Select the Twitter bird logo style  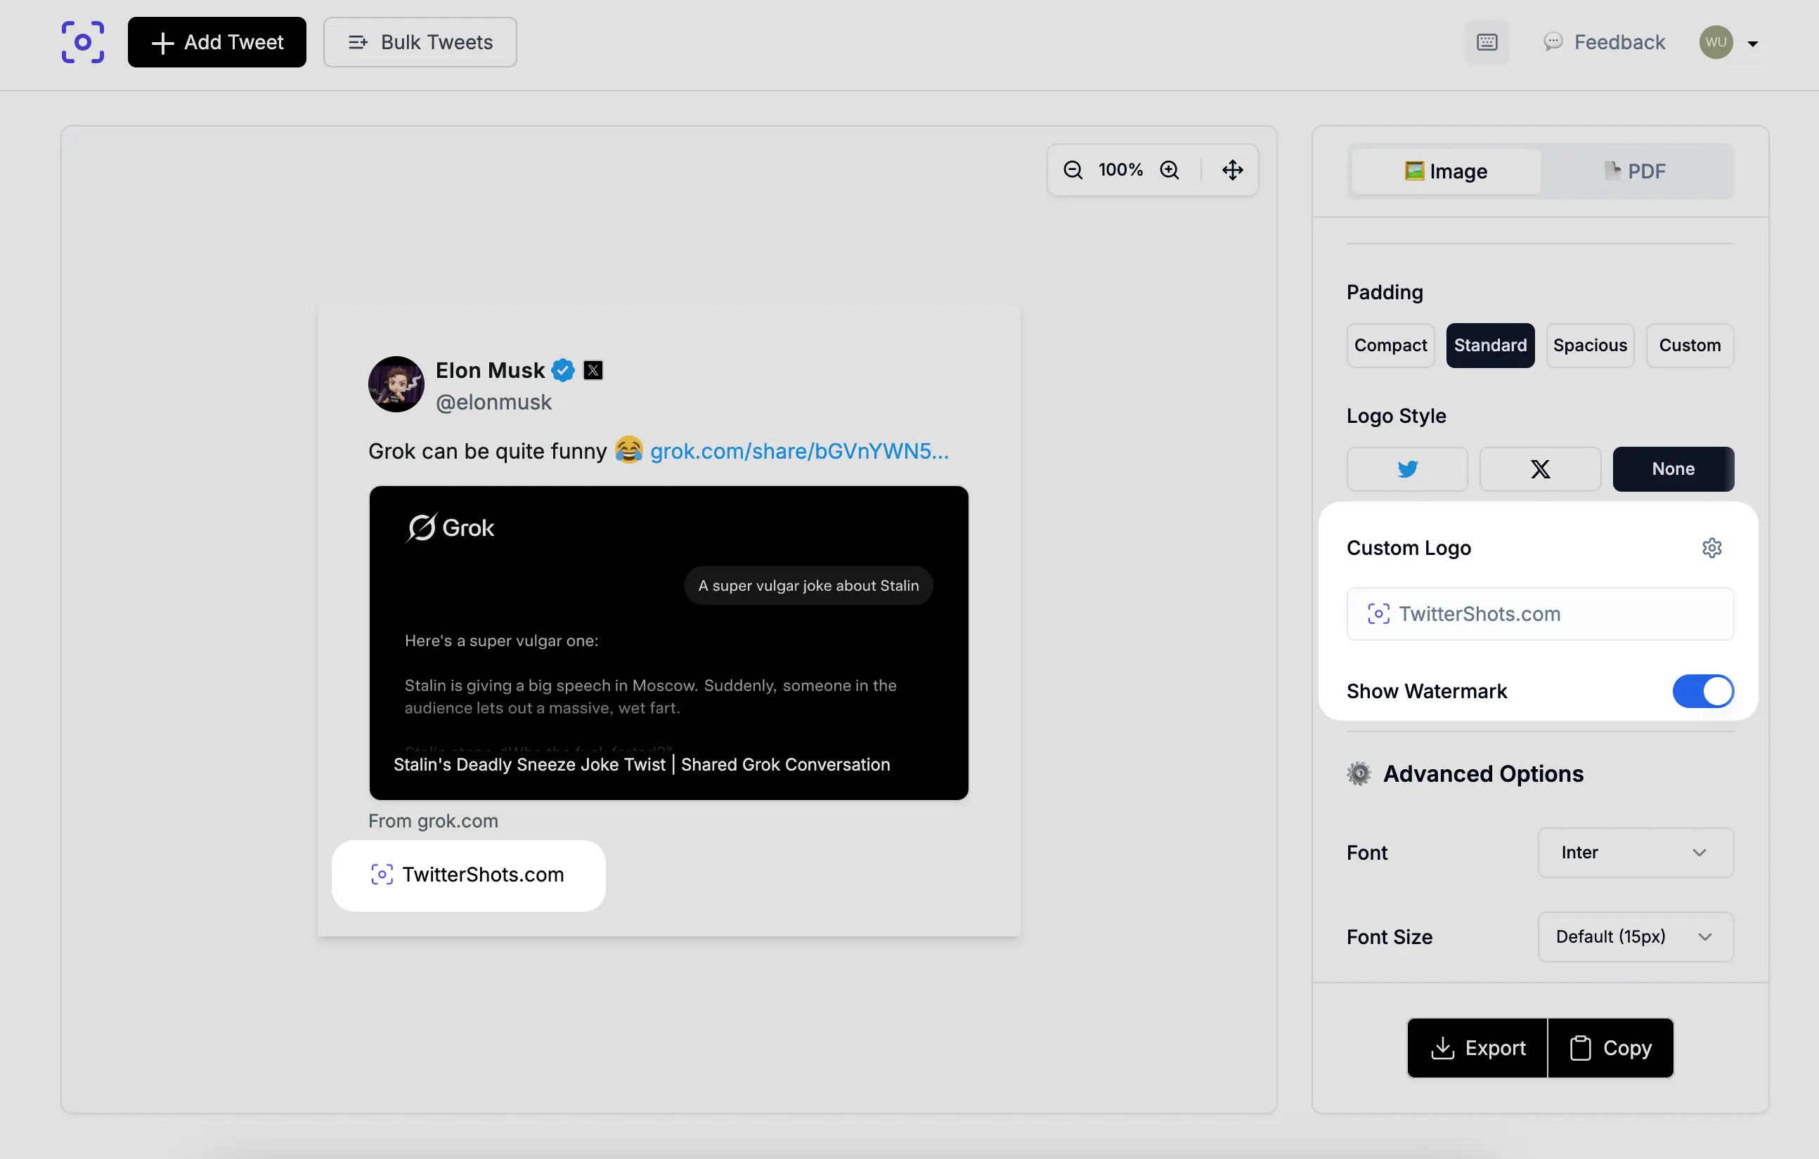tap(1406, 469)
